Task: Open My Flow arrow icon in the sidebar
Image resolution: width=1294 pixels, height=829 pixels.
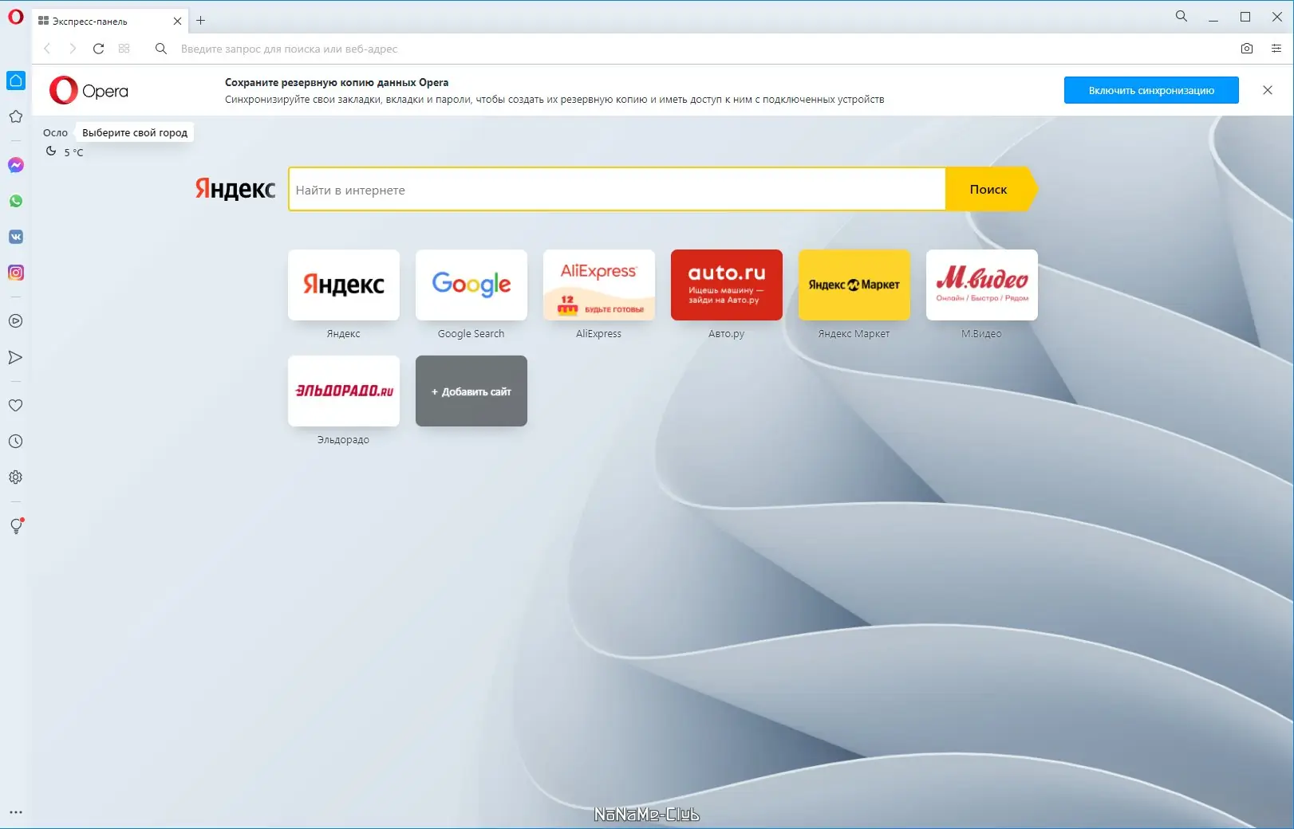Action: (16, 357)
